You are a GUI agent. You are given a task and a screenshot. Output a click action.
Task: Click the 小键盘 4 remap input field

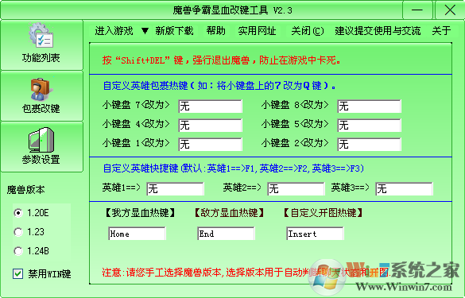[x=211, y=125]
